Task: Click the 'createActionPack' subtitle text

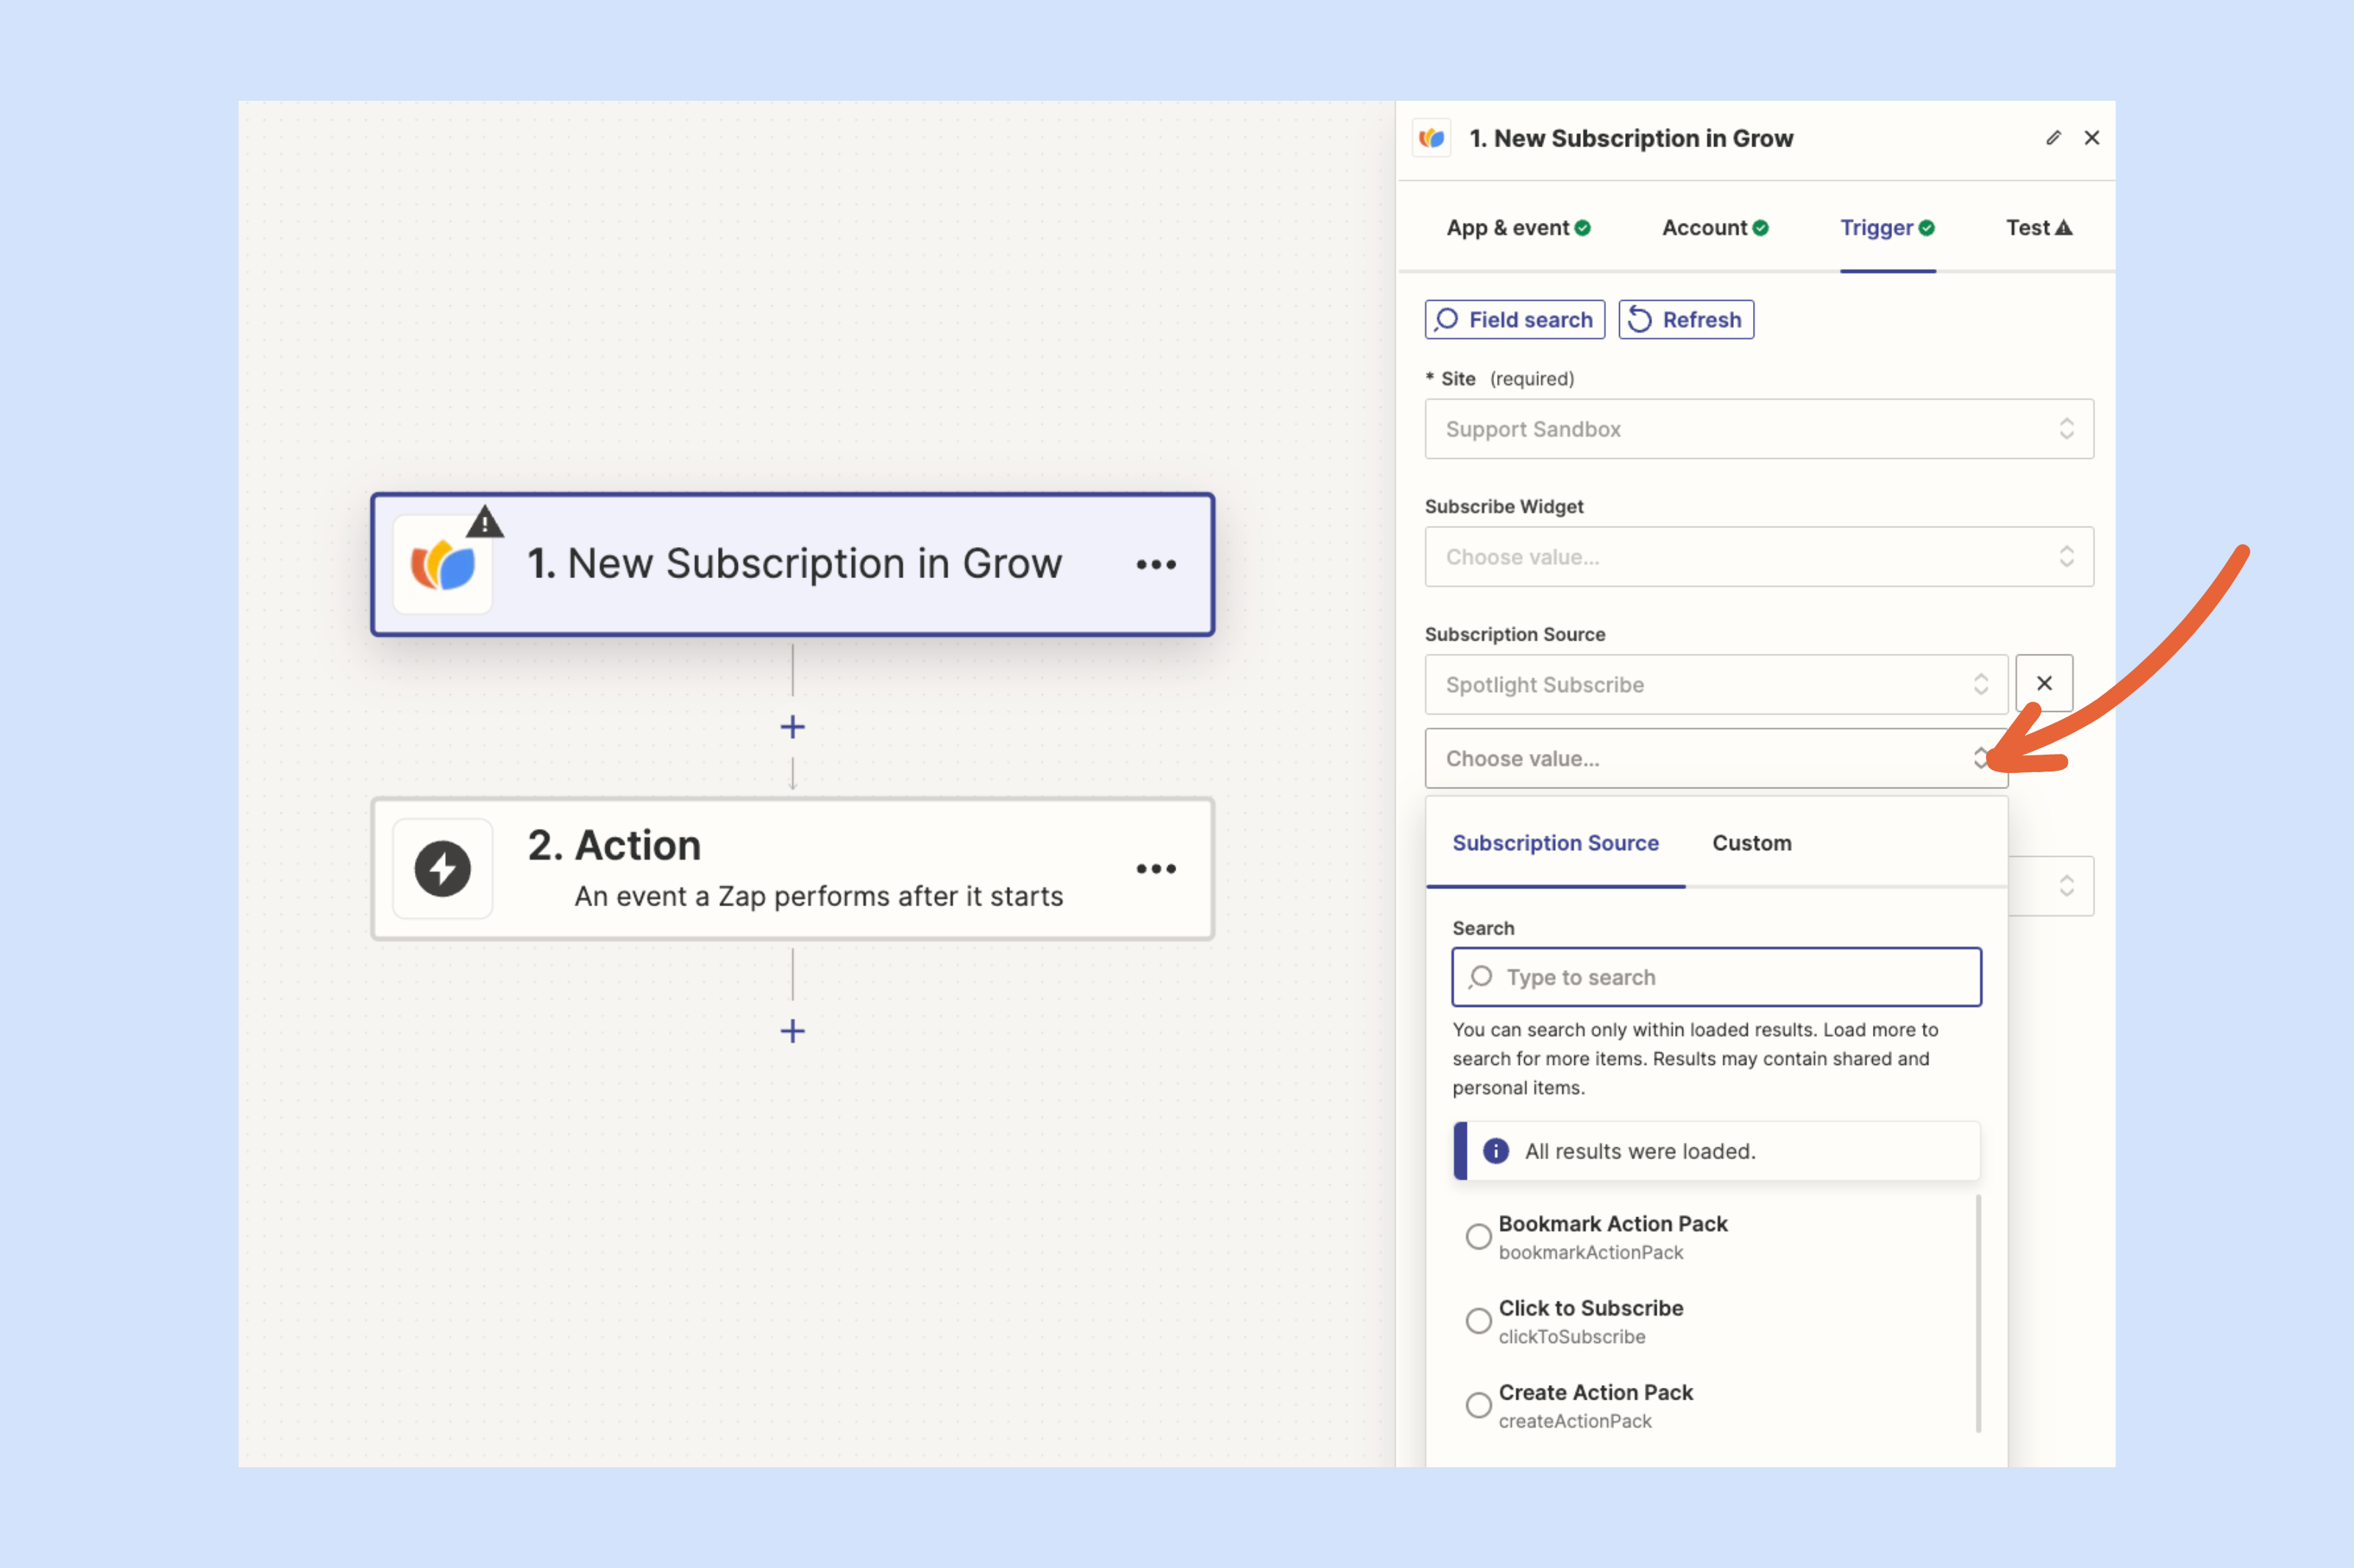Action: point(1575,1421)
